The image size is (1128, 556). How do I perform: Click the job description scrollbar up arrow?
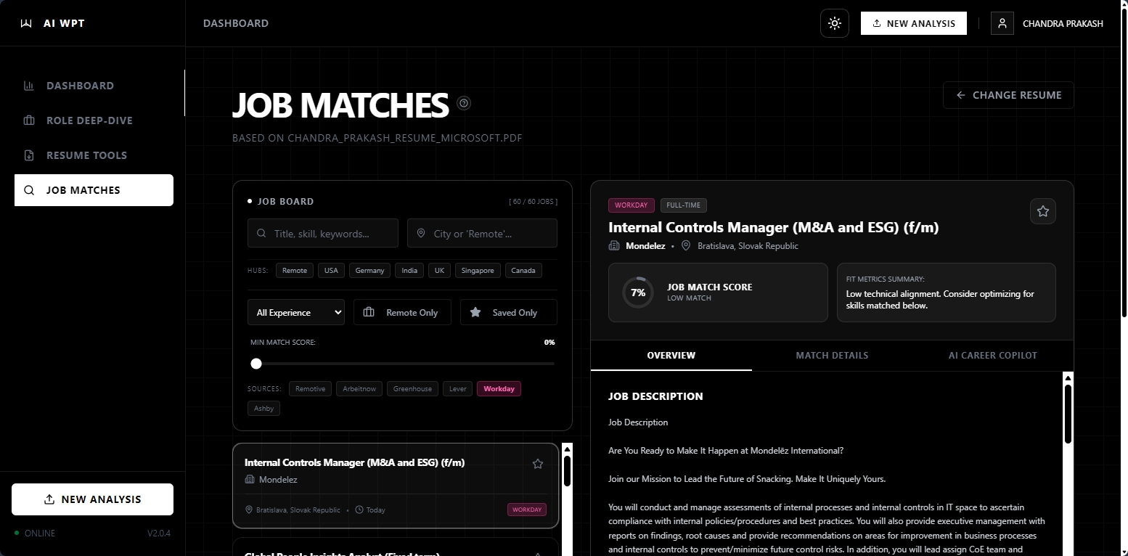click(1068, 377)
